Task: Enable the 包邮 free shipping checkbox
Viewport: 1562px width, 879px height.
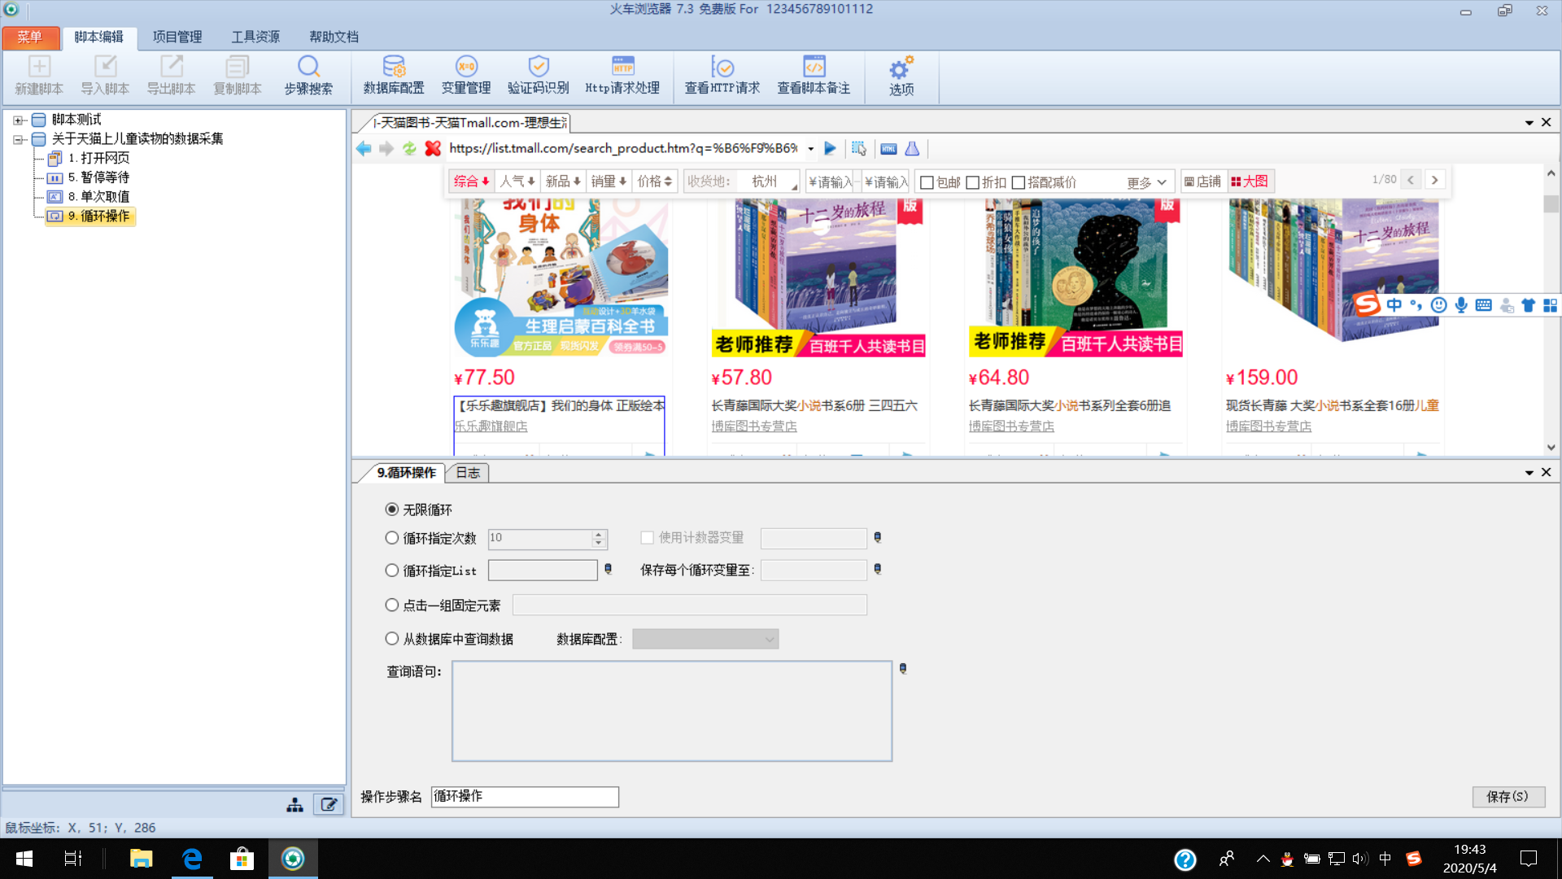Action: tap(927, 182)
